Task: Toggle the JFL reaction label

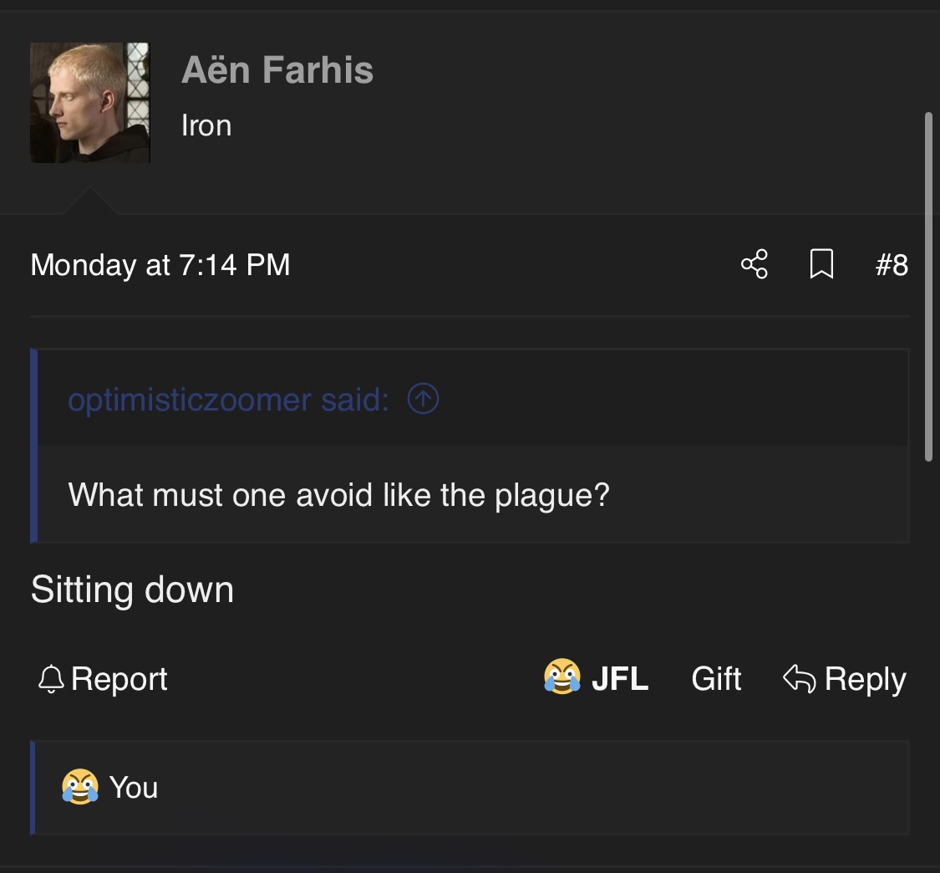Action: click(x=619, y=678)
